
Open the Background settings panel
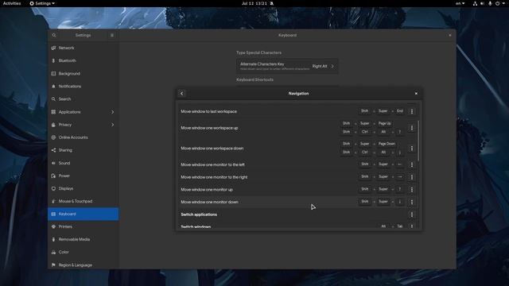pos(83,74)
